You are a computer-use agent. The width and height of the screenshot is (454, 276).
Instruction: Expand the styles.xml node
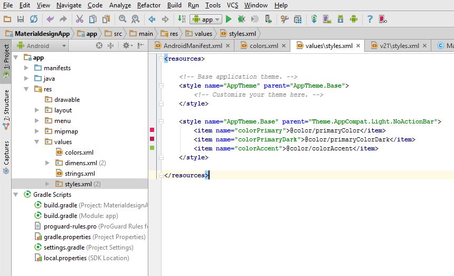tap(48, 184)
